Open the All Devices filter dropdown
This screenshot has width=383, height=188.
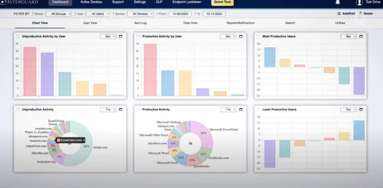point(141,14)
